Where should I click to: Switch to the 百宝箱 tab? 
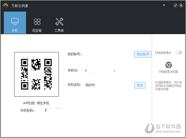pyautogui.click(x=37, y=25)
